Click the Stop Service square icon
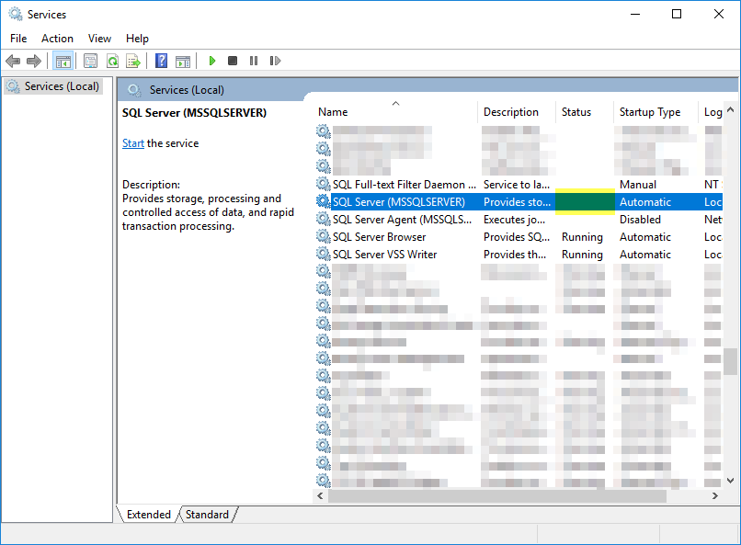Image resolution: width=741 pixels, height=545 pixels. pos(233,61)
